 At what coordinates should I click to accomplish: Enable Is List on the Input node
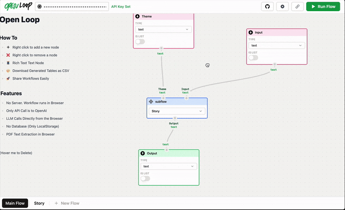tap(253, 58)
